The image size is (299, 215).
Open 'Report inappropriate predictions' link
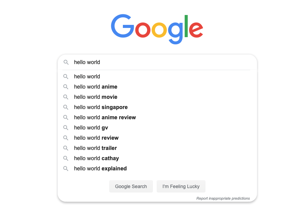(223, 198)
